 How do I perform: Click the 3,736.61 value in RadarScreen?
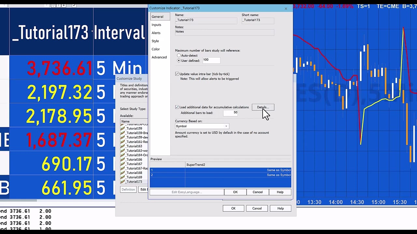60,69
